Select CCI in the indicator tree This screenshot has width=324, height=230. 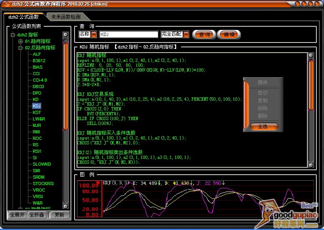[36, 74]
